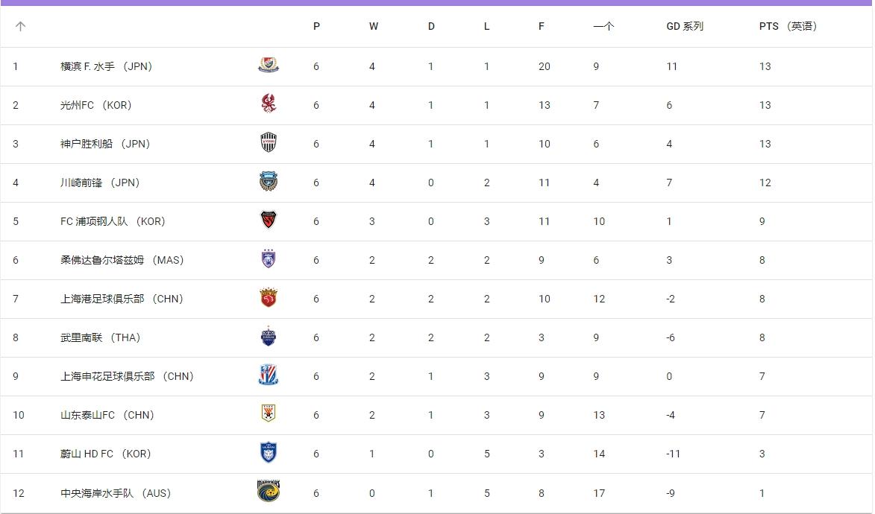The width and height of the screenshot is (875, 514).
Task: Click the 光州FC club crest
Action: coord(269,104)
